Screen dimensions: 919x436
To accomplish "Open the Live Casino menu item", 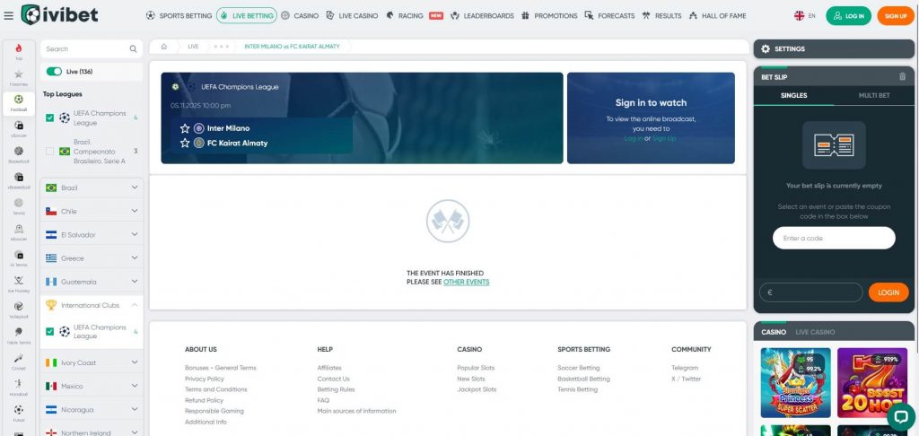I will pyautogui.click(x=352, y=15).
